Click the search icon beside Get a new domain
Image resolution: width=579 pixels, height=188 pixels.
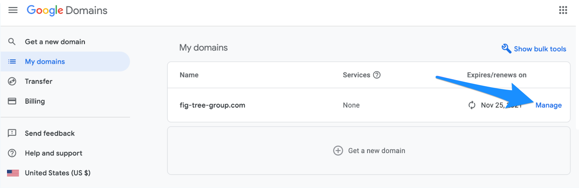click(12, 41)
